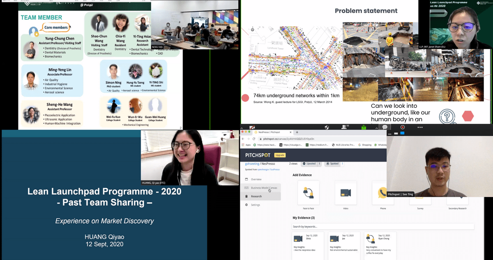Select Research in the Pitchspot sidebar
The width and height of the screenshot is (493, 260).
click(x=260, y=196)
